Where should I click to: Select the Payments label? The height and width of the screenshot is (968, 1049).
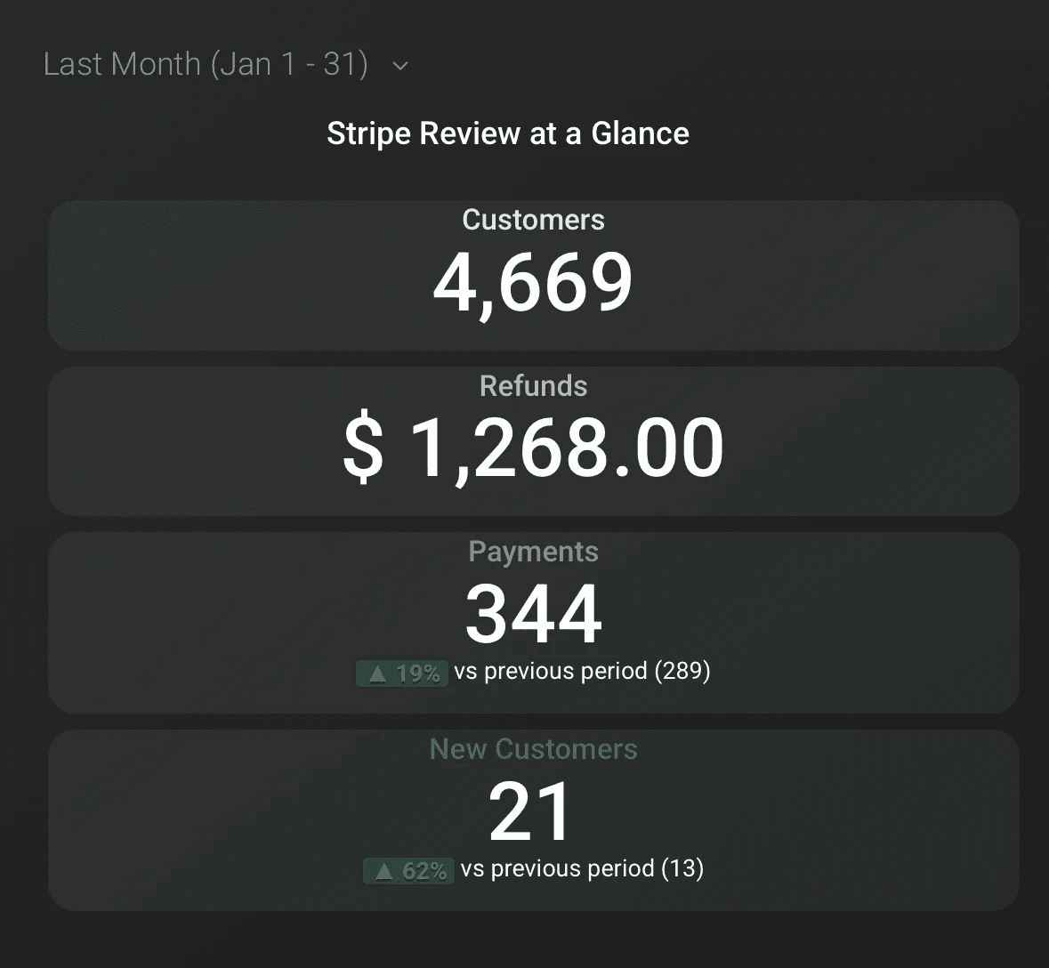click(x=533, y=552)
